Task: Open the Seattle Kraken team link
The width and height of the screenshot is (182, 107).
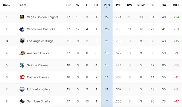Action: [37, 65]
